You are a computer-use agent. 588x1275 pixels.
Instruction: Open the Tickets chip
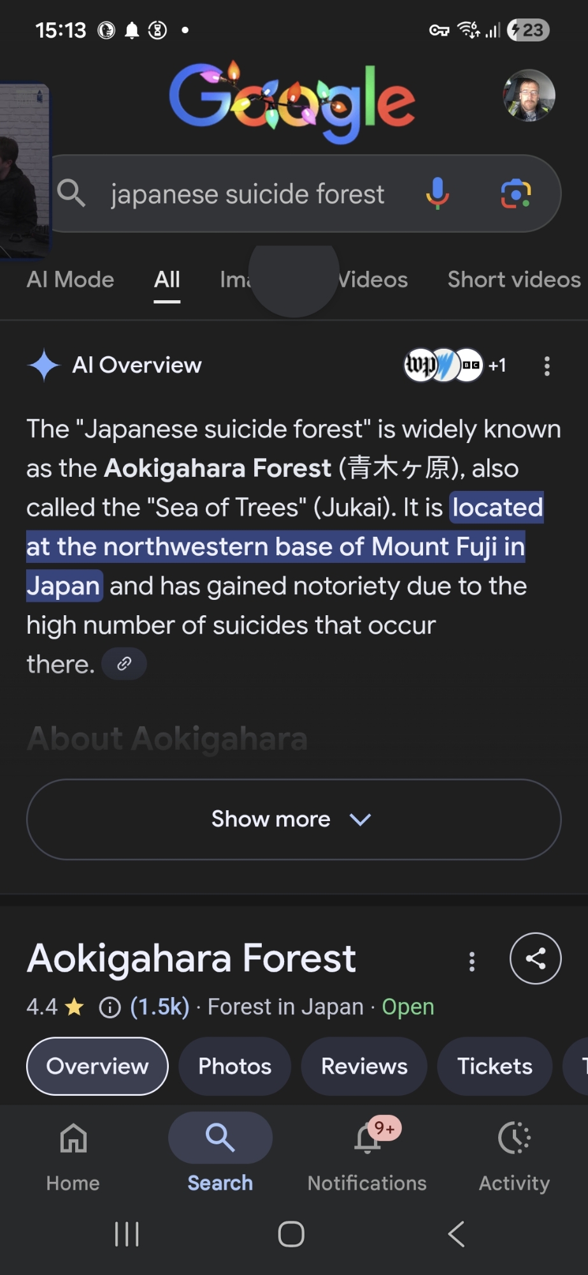pyautogui.click(x=494, y=1066)
